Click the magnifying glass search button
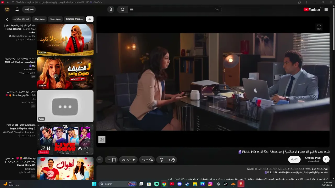This screenshot has width=335, height=188. [122, 9]
